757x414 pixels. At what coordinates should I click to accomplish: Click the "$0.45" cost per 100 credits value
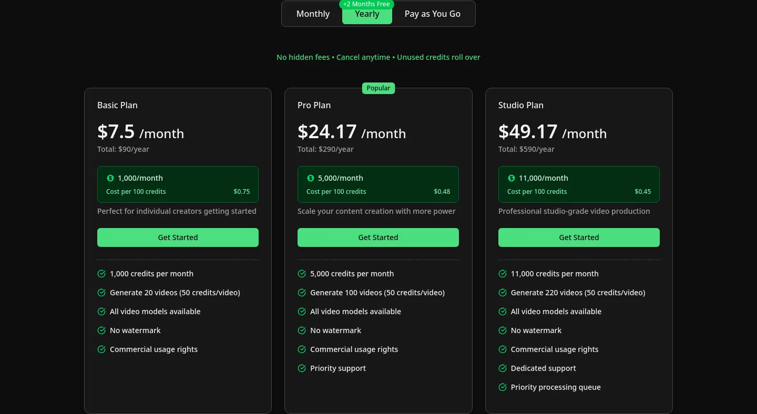pos(643,192)
